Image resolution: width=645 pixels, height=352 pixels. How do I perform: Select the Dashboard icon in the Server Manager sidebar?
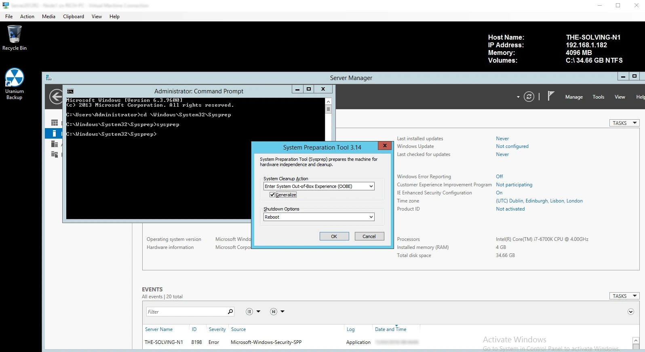click(55, 122)
